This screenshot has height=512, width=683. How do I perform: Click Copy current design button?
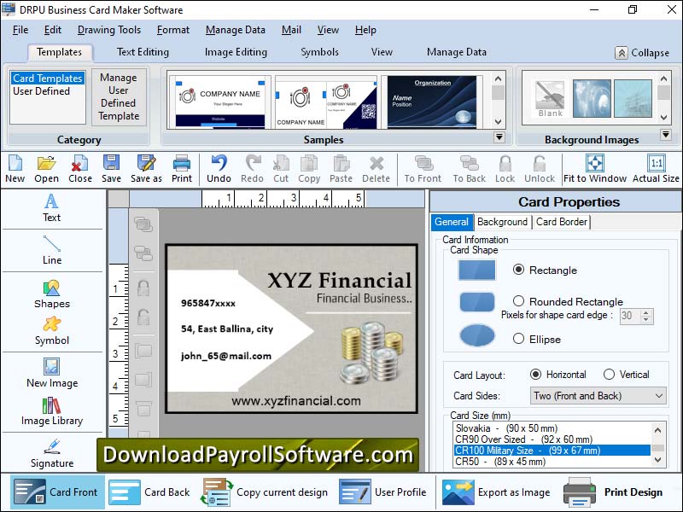(x=264, y=492)
